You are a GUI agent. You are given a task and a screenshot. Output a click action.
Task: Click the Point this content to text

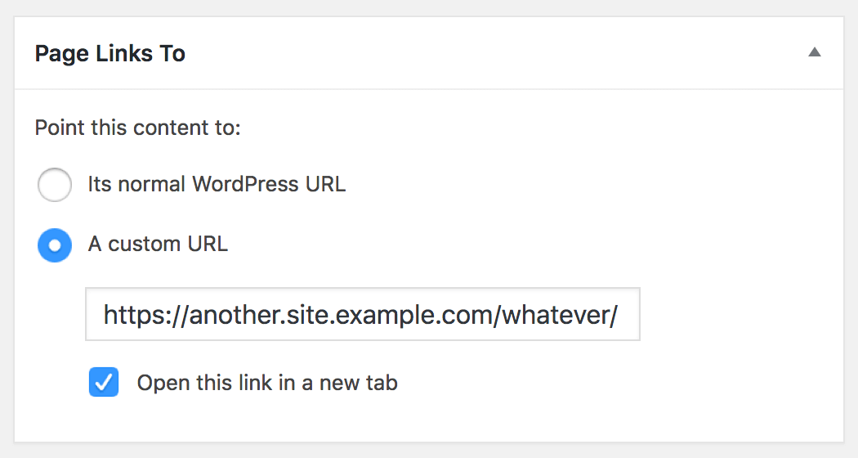tap(137, 128)
